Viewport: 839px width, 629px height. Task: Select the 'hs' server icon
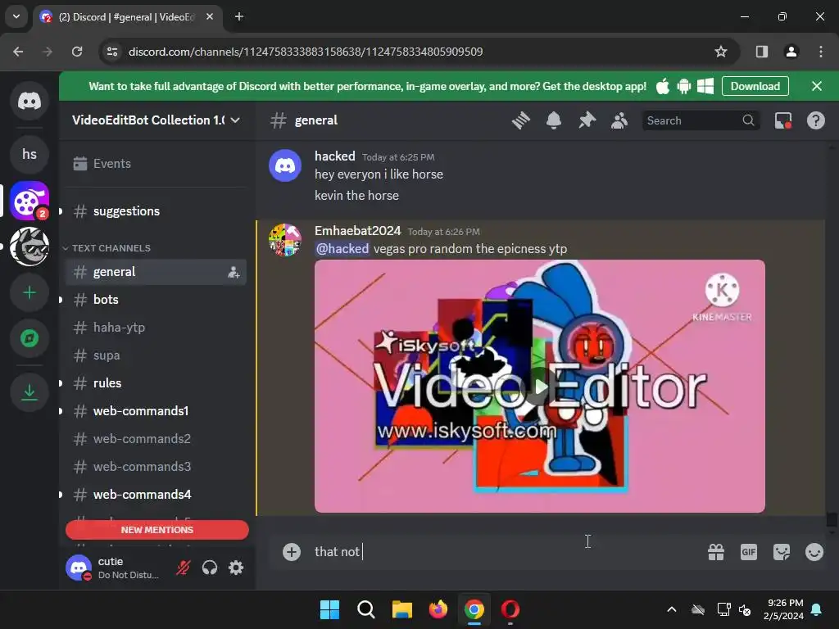29,155
